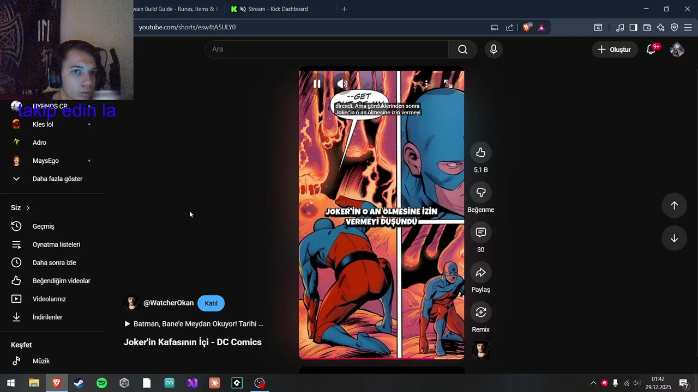
Task: Open the YouTube account avatar menu
Action: pyautogui.click(x=677, y=50)
